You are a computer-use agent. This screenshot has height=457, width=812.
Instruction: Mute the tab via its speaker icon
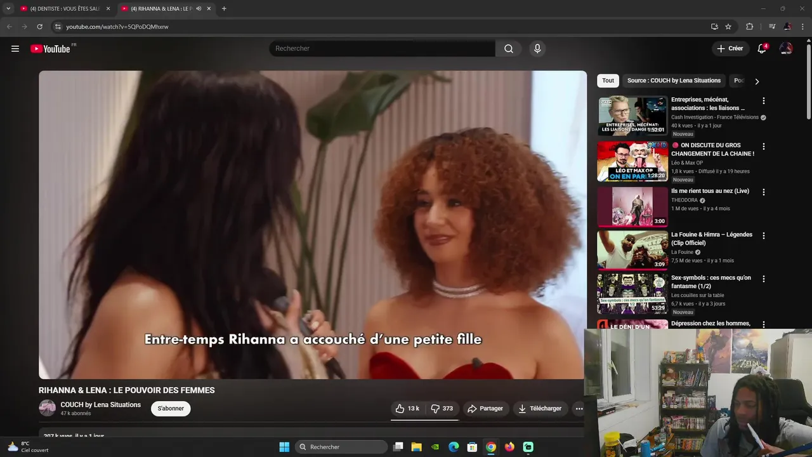[x=199, y=9]
